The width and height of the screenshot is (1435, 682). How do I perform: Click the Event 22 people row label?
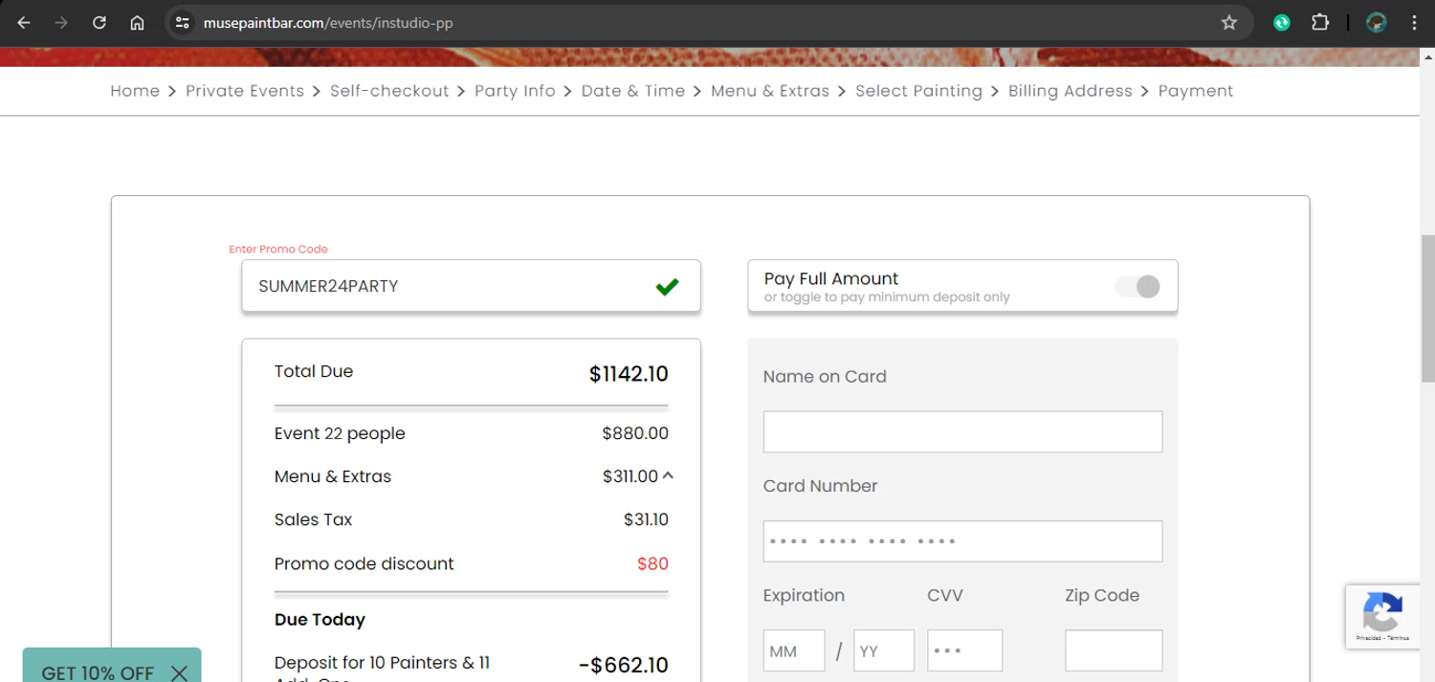[x=340, y=433]
